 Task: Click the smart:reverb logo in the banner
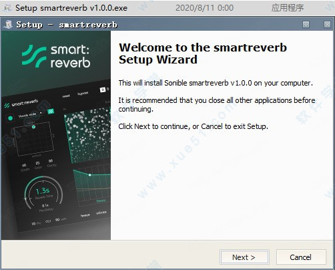(x=56, y=56)
